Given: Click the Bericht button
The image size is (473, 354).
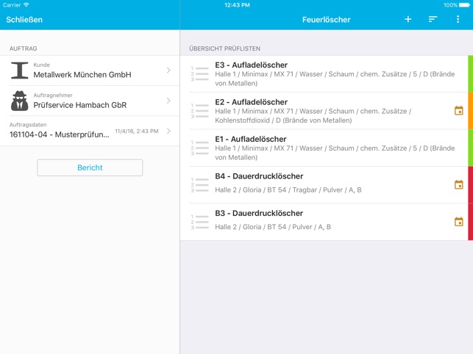Looking at the screenshot, I should click(x=90, y=167).
